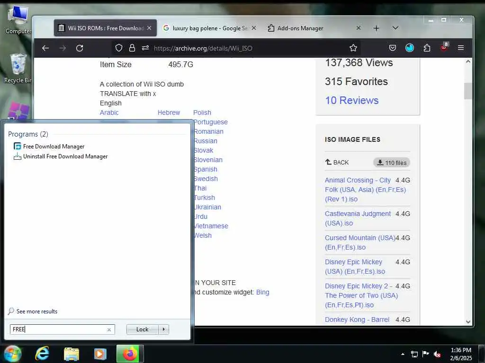The image size is (485, 363).
Task: Open site permissions icon in address bar
Action: tap(145, 48)
